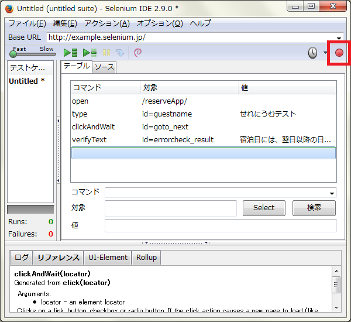Click left arrow on horizontal splitter
Screen dimensions: 351x322
[x=146, y=243]
